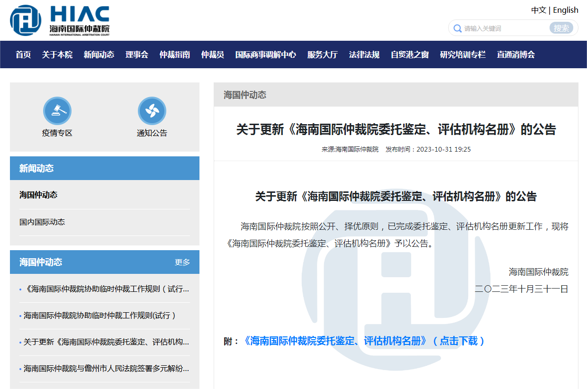Go to 关于本院 menu item
This screenshot has height=389, width=587.
pyautogui.click(x=57, y=54)
